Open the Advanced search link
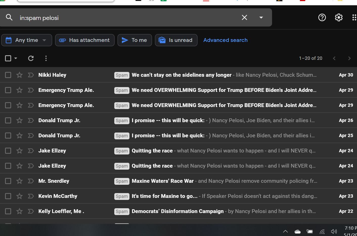The image size is (357, 236). click(226, 40)
